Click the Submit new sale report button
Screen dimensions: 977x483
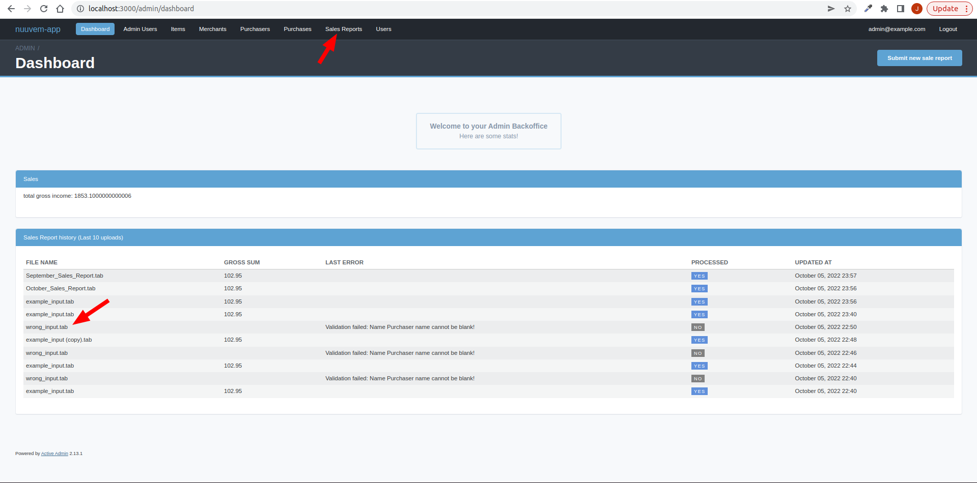click(x=919, y=57)
